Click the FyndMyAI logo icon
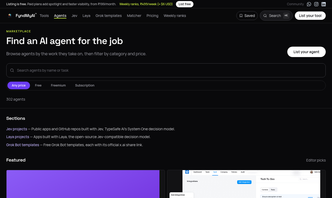 click(x=10, y=16)
